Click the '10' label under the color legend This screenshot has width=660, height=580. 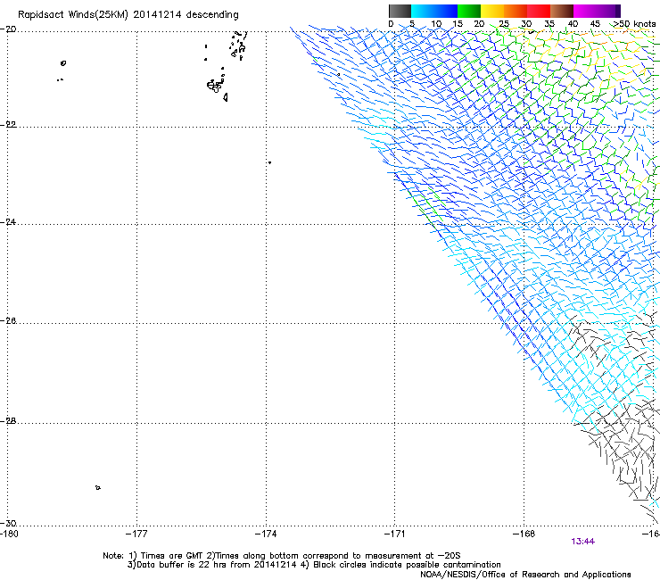pyautogui.click(x=436, y=24)
